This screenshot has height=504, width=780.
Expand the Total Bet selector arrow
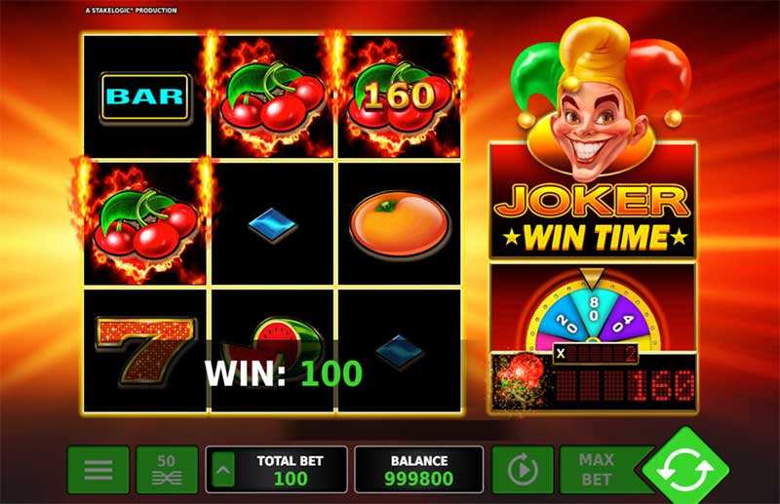pyautogui.click(x=223, y=469)
